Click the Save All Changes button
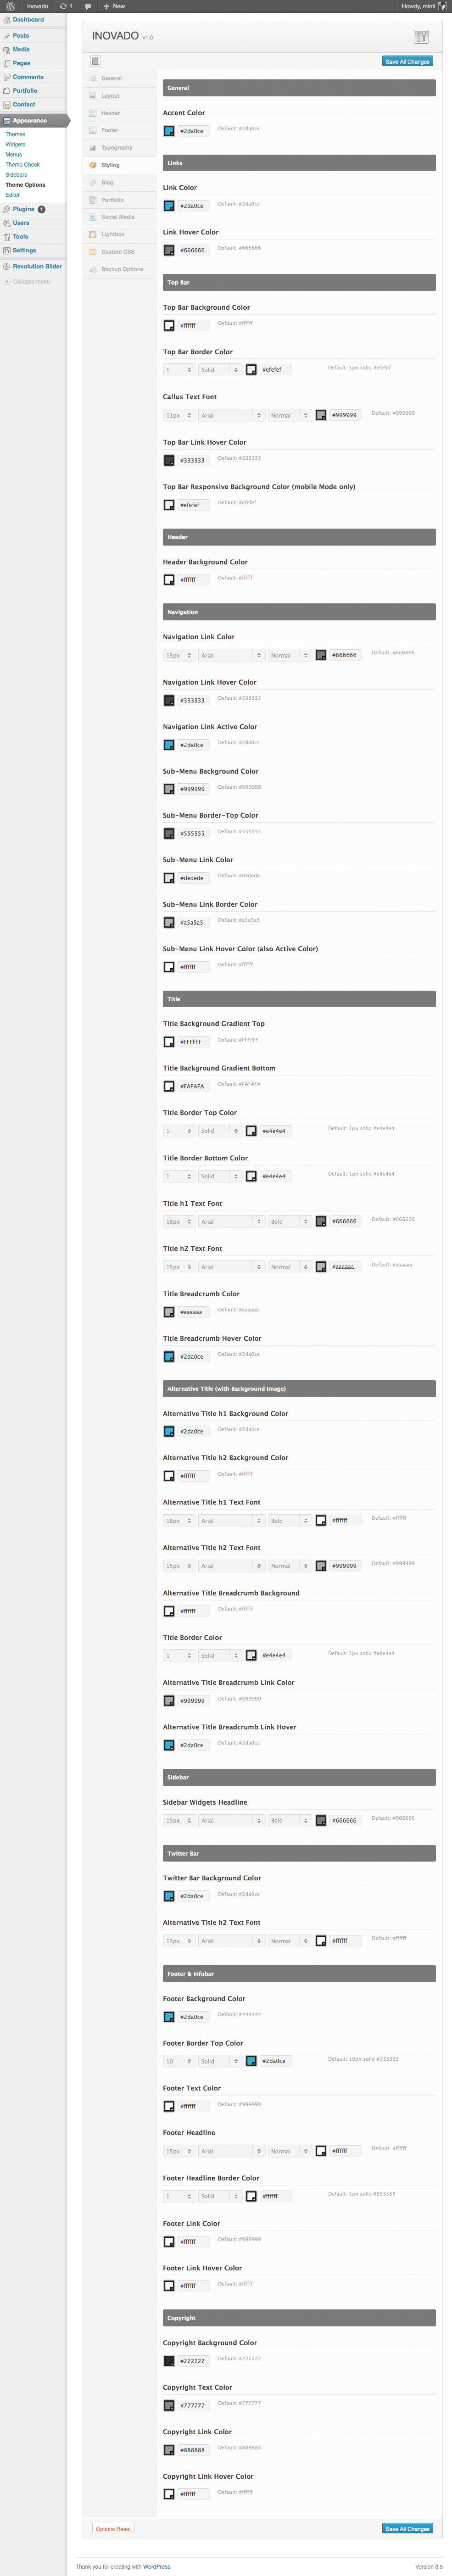This screenshot has width=452, height=2576. click(x=408, y=61)
